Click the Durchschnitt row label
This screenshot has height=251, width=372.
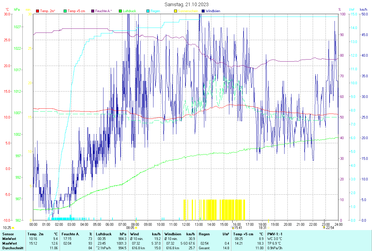tap(12, 248)
